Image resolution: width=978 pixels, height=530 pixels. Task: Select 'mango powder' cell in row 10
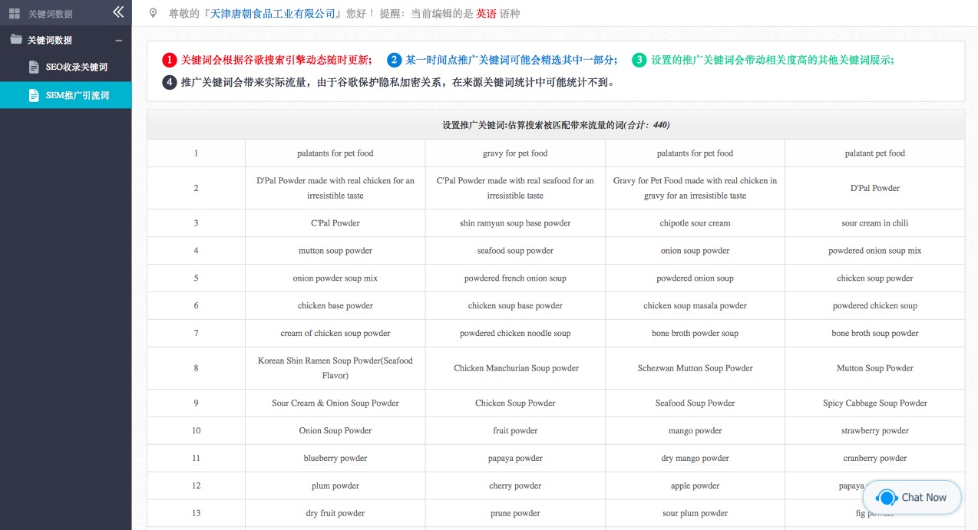tap(696, 431)
